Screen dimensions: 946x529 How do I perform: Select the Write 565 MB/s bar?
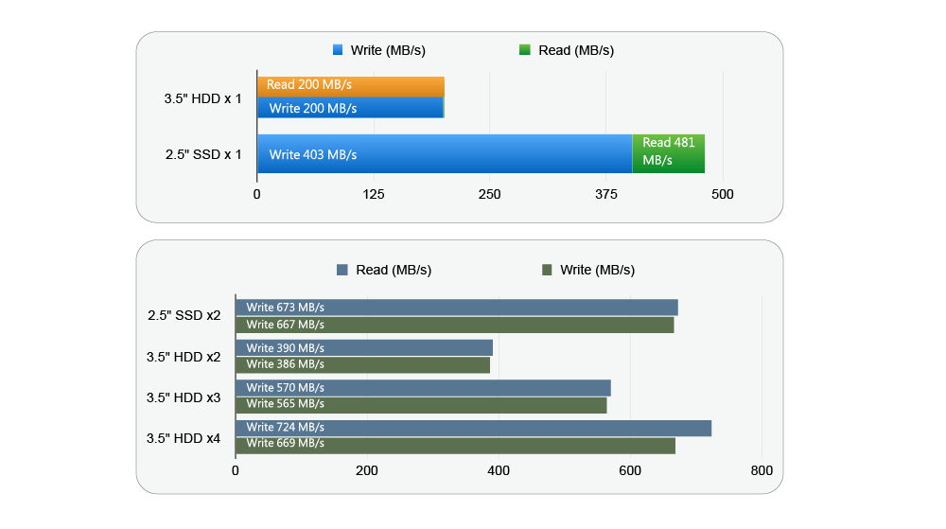[x=421, y=404]
